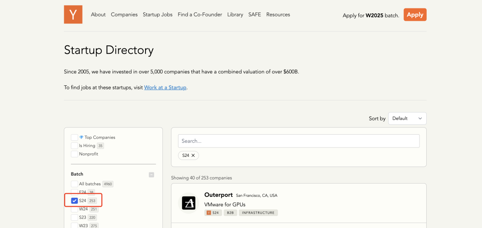Uncheck the S24 batch checkbox
This screenshot has height=228, width=482.
[75, 201]
